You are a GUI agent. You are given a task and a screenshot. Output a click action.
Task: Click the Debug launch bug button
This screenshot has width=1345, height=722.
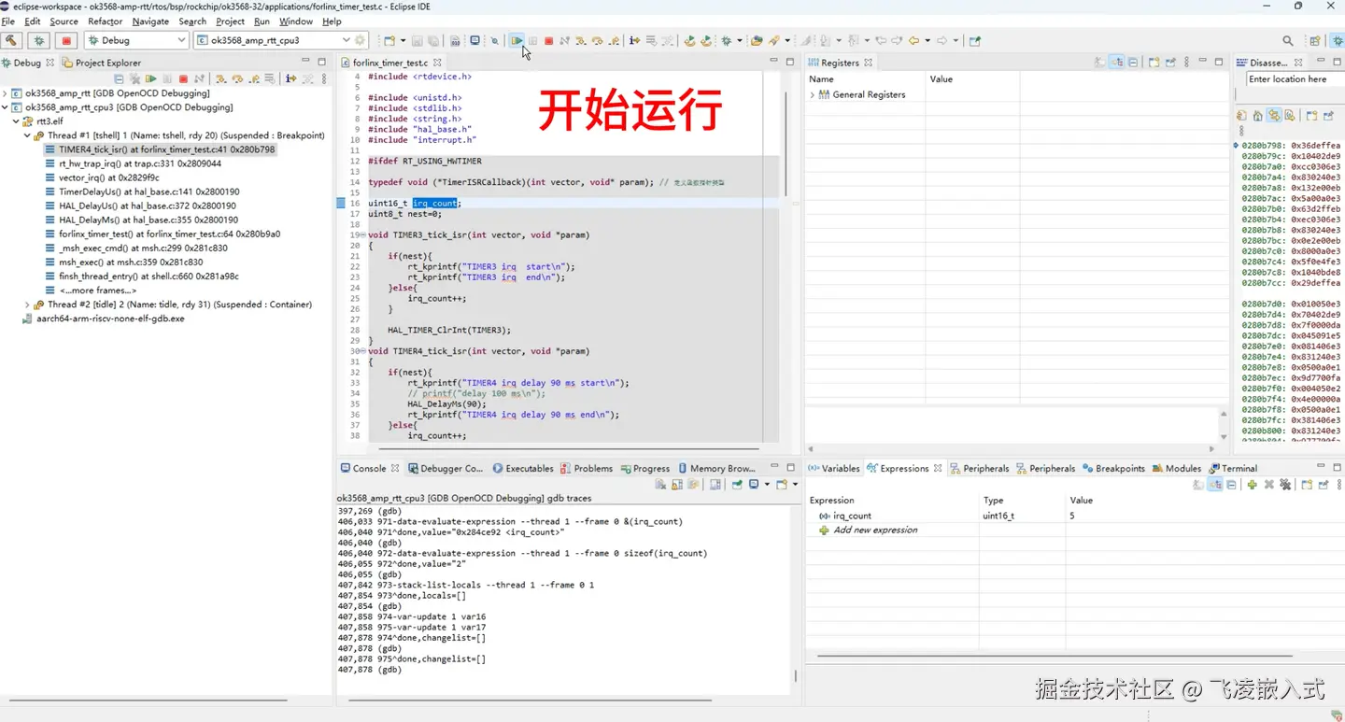point(38,40)
